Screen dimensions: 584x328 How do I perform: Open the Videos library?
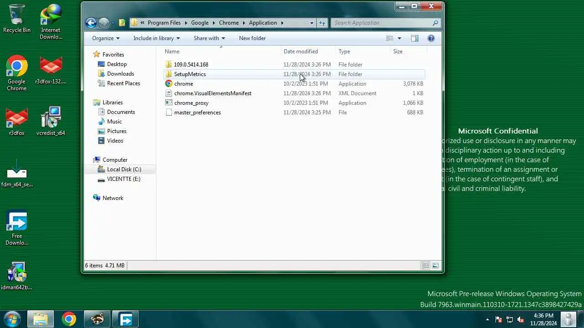(x=115, y=141)
